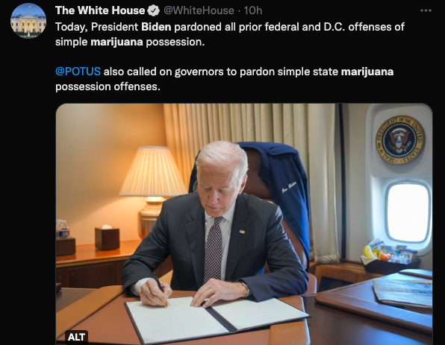Show the image ALT description badge

coord(76,337)
